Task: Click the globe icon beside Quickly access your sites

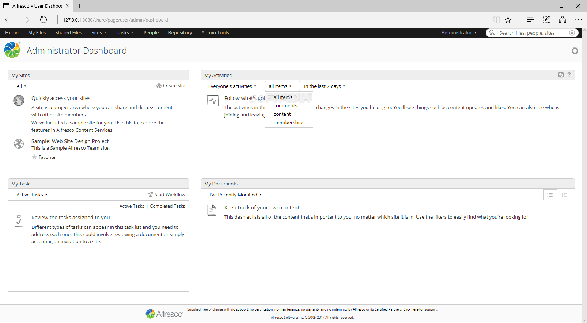Action: (x=19, y=100)
